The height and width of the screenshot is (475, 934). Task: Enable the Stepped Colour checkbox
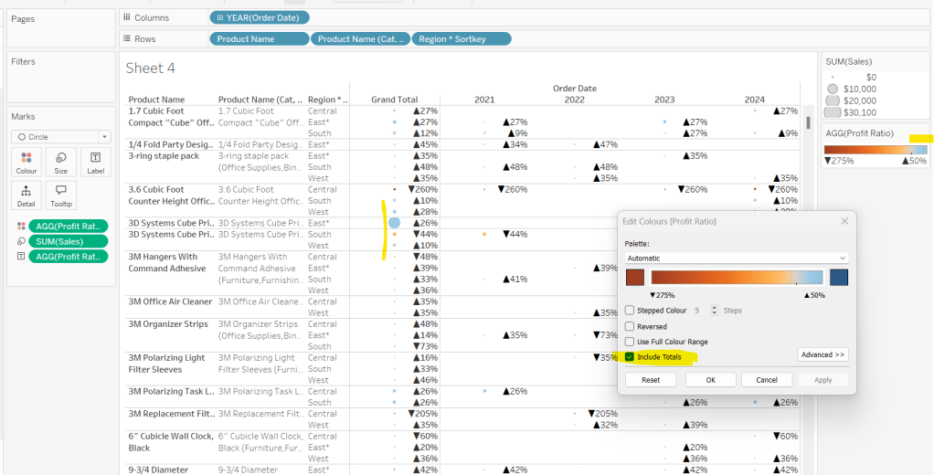(x=630, y=311)
